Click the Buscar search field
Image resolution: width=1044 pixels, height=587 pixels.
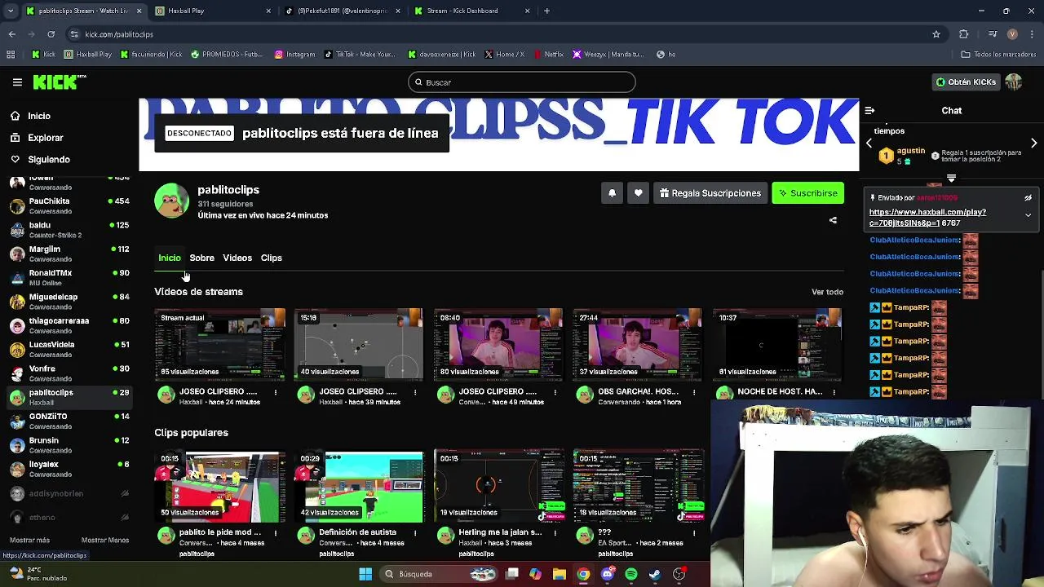point(522,82)
